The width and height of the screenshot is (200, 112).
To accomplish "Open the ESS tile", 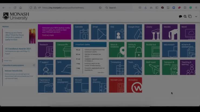I will coord(116,32).
